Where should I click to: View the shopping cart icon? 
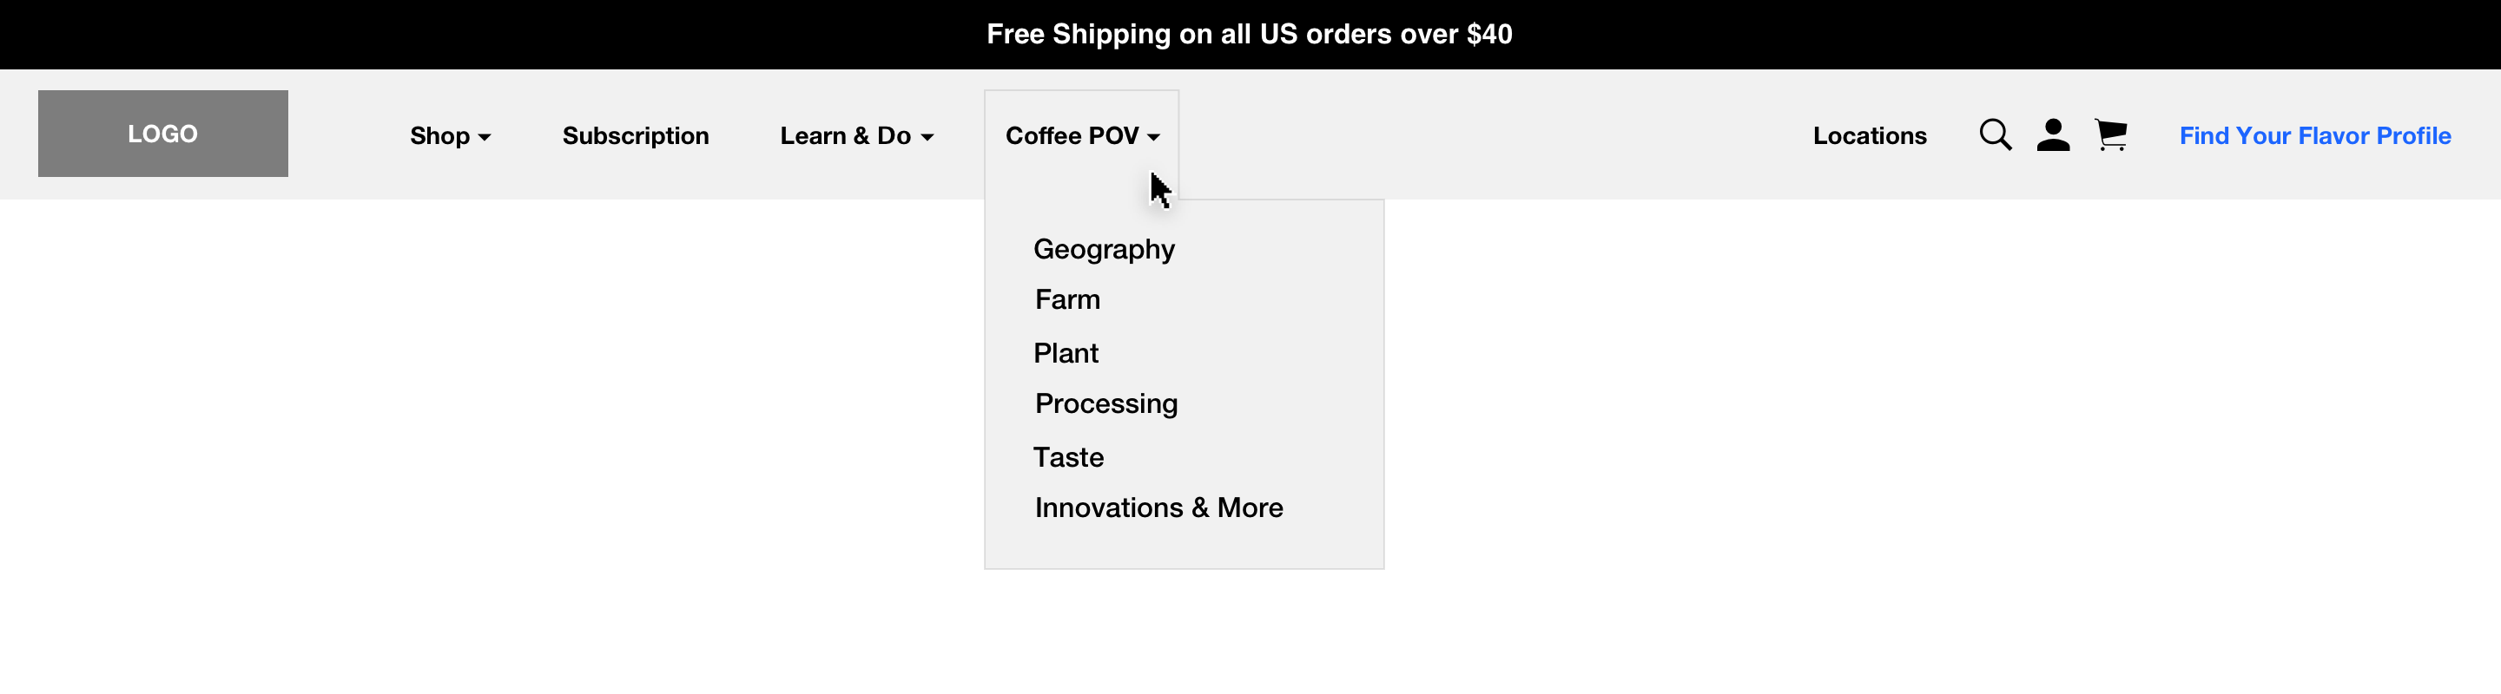(x=2111, y=134)
